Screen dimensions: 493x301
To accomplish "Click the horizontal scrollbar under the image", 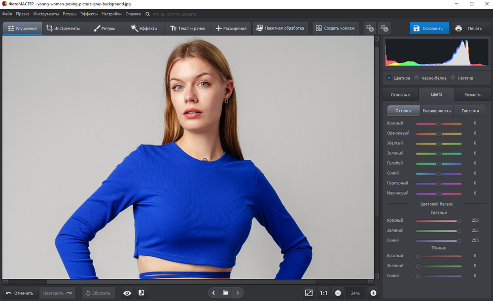I will point(181,282).
